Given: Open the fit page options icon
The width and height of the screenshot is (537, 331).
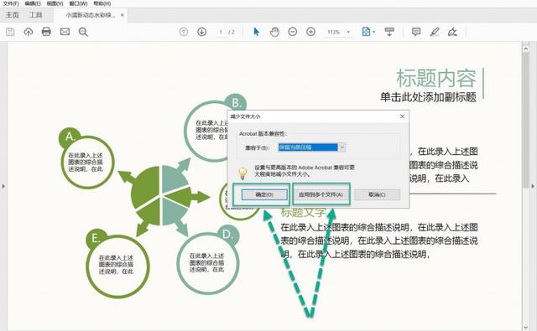Looking at the screenshot, I should tap(366, 32).
